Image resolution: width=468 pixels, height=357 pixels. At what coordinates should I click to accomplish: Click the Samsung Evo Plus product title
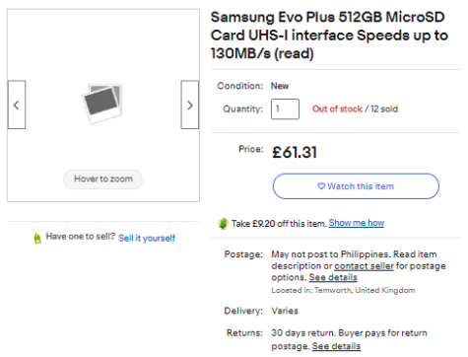point(329,36)
